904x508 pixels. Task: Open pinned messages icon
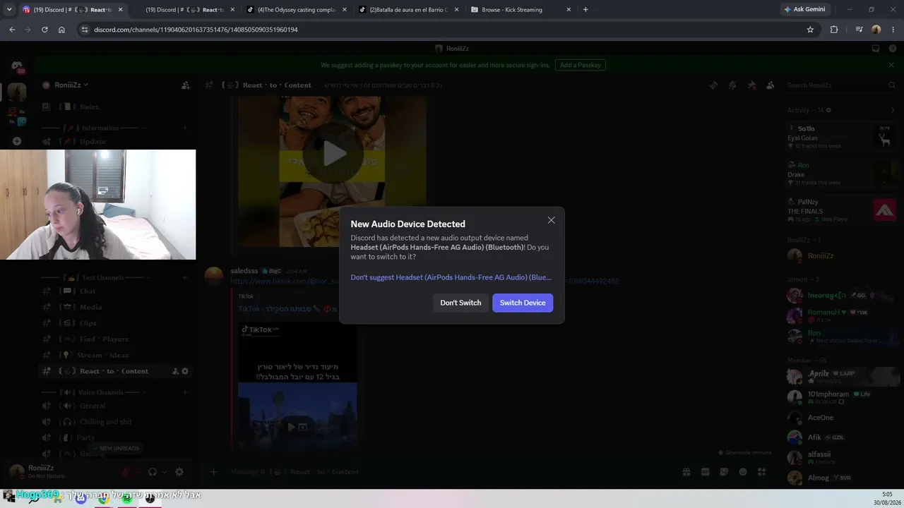click(x=751, y=85)
